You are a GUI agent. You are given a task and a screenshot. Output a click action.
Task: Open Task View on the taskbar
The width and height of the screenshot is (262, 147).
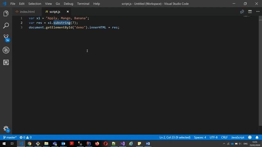(x=12, y=143)
